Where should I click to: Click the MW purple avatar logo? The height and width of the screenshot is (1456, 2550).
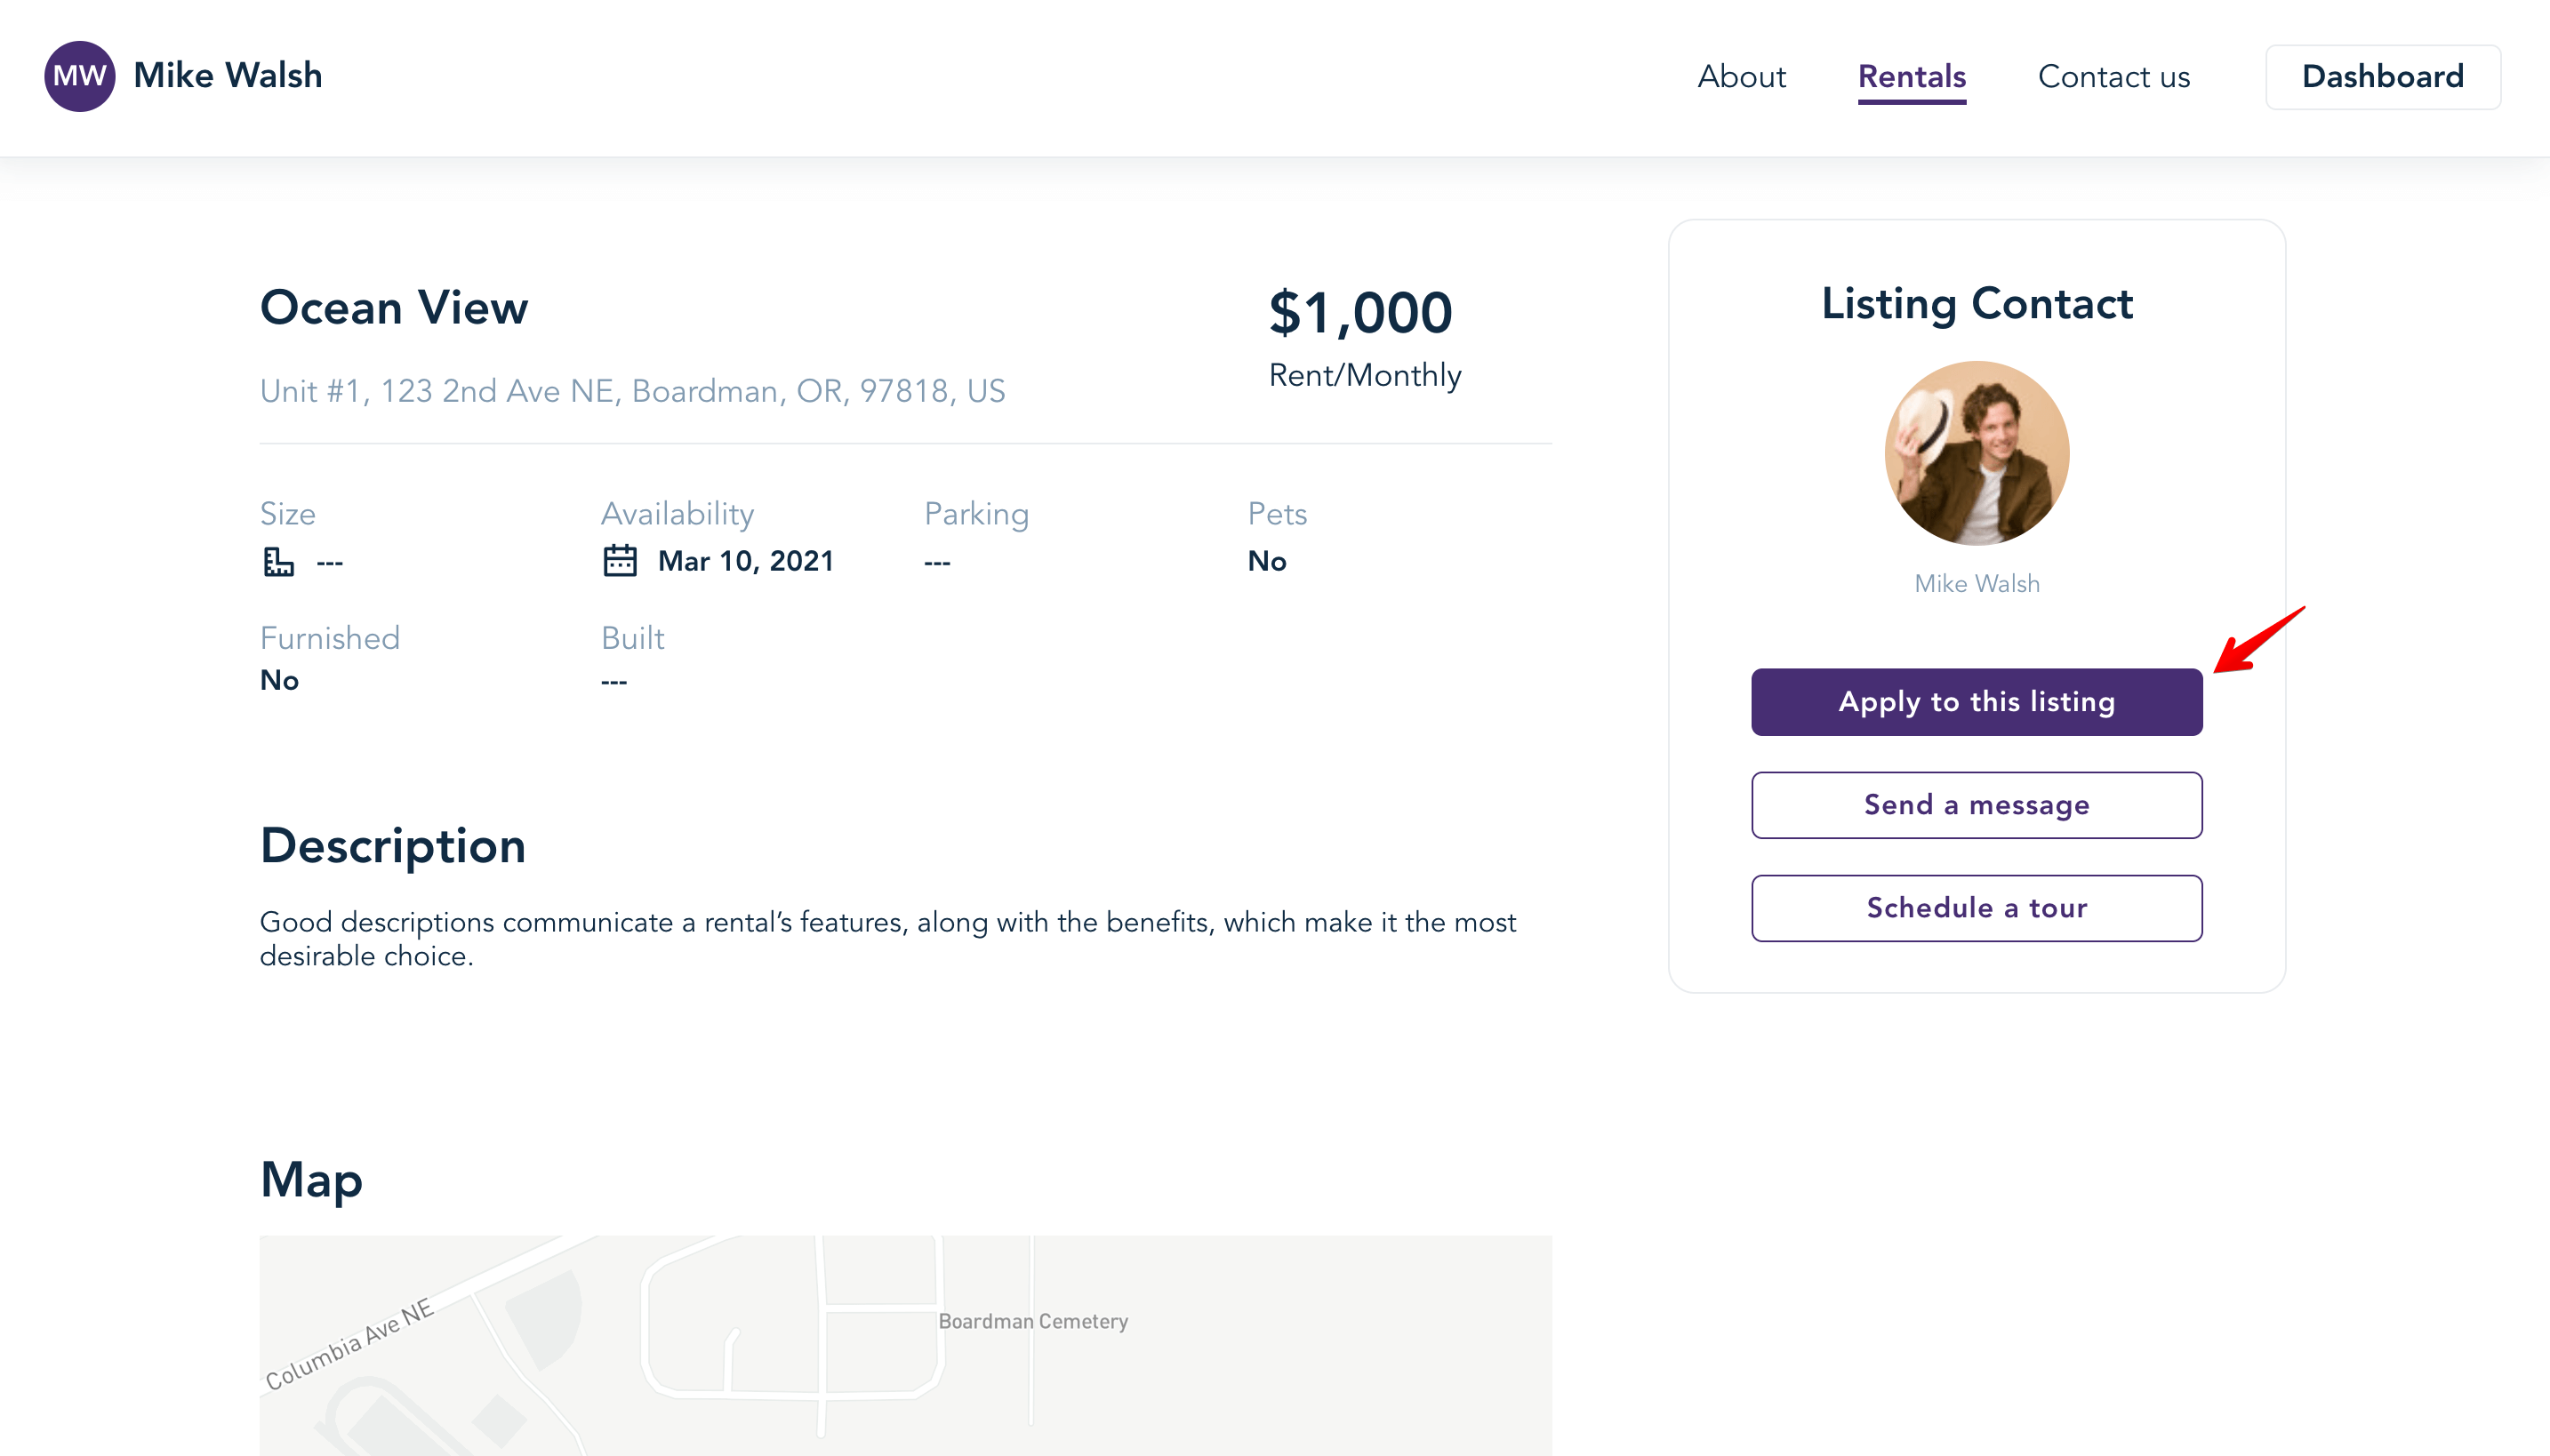click(x=79, y=76)
